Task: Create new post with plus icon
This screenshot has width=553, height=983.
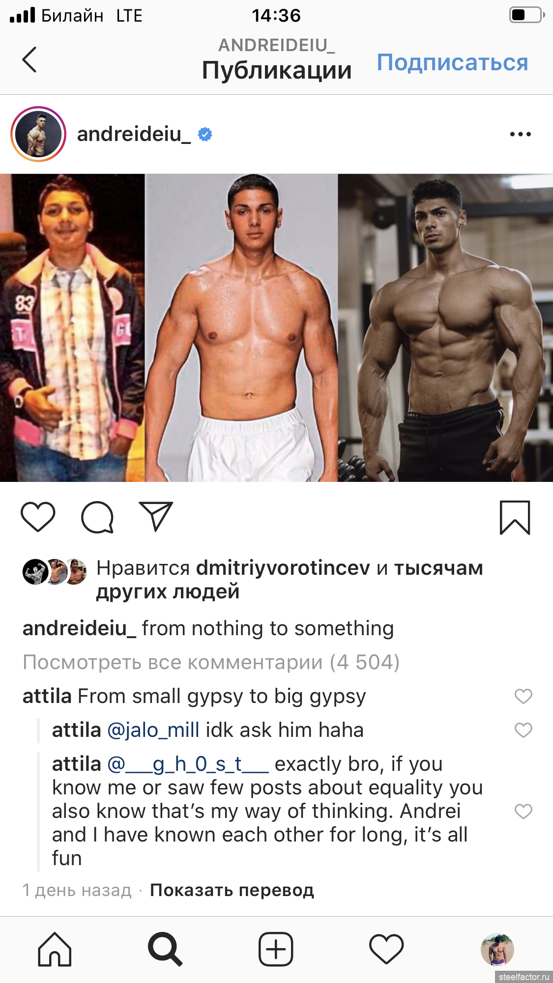Action: click(x=276, y=949)
